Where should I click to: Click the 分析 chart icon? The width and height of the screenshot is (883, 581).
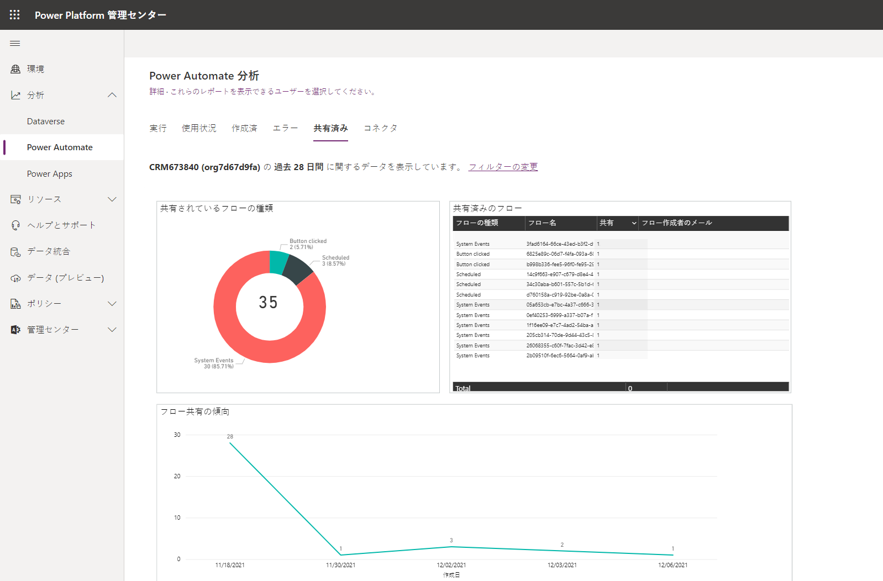click(x=15, y=95)
